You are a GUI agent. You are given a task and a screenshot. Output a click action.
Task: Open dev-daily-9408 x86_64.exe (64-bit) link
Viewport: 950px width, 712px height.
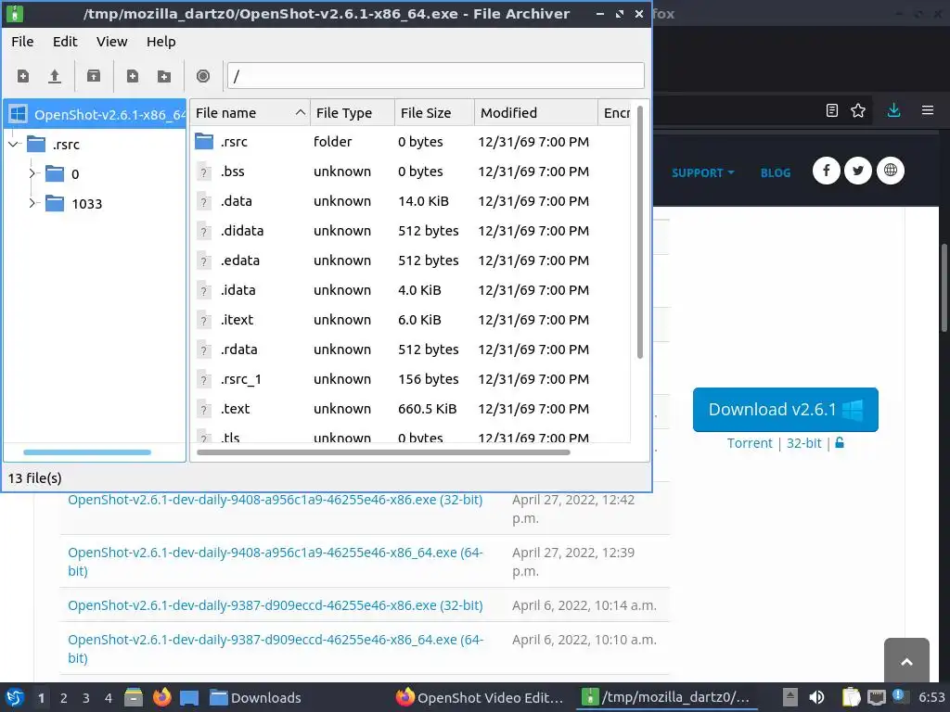(275, 561)
